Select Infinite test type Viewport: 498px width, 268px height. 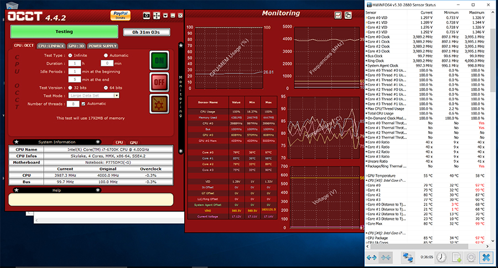(x=70, y=55)
